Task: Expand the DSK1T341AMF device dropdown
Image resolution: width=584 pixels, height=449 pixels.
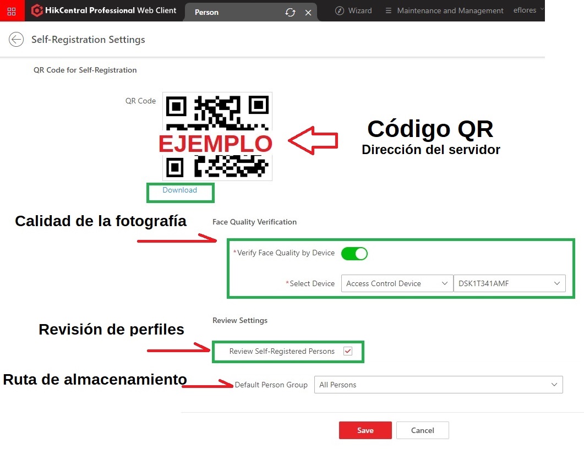Action: 510,283
